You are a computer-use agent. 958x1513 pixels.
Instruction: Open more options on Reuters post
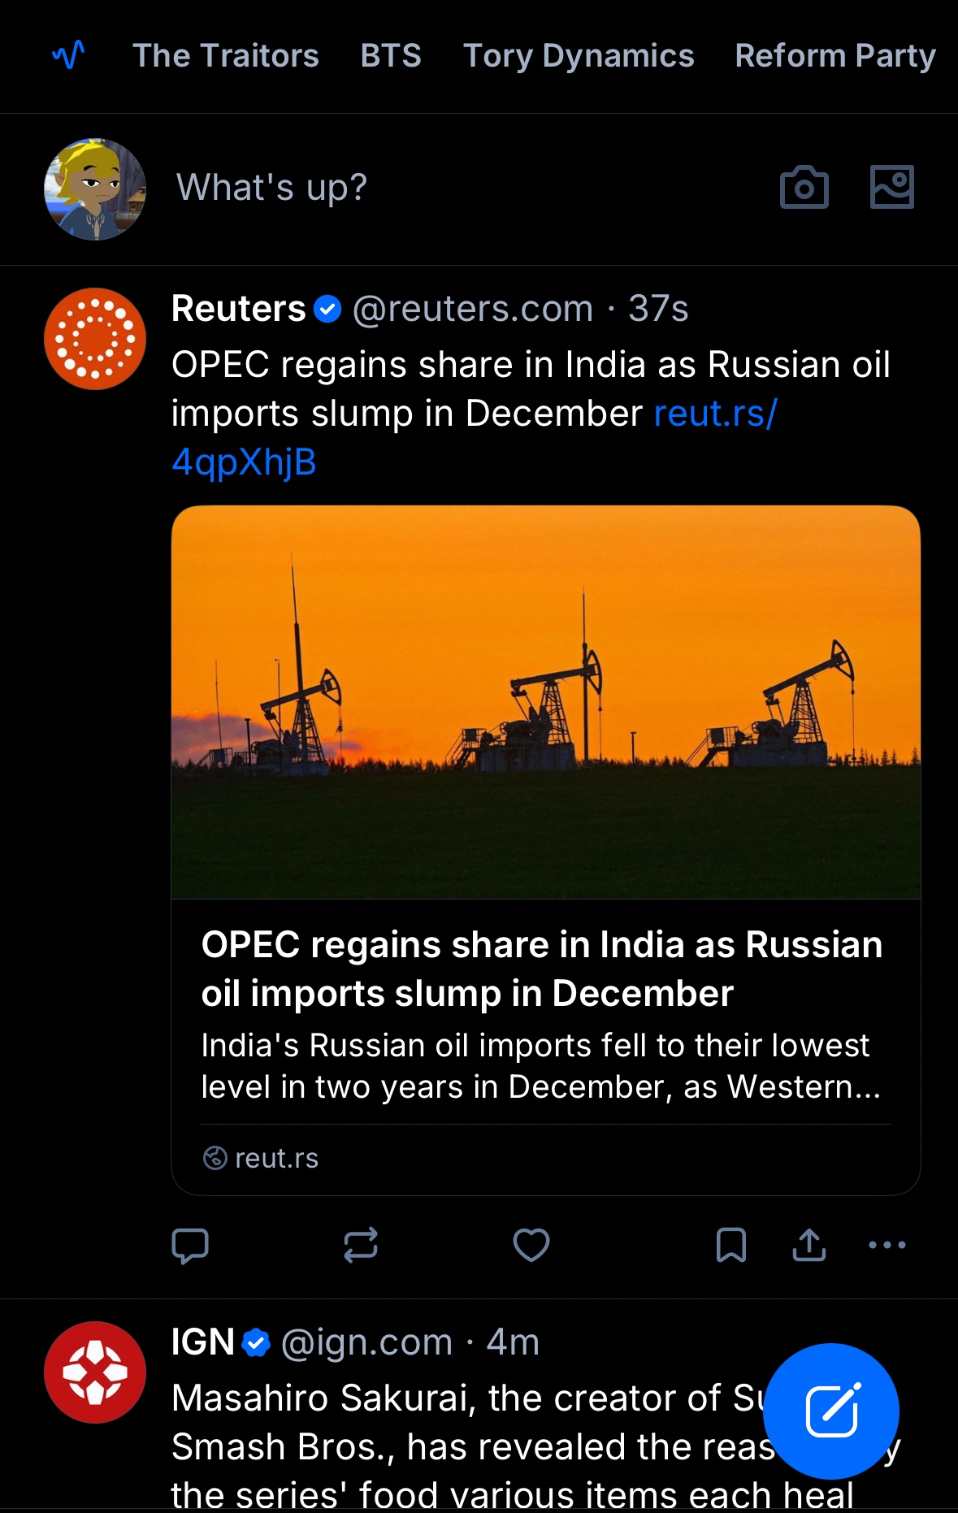point(886,1245)
